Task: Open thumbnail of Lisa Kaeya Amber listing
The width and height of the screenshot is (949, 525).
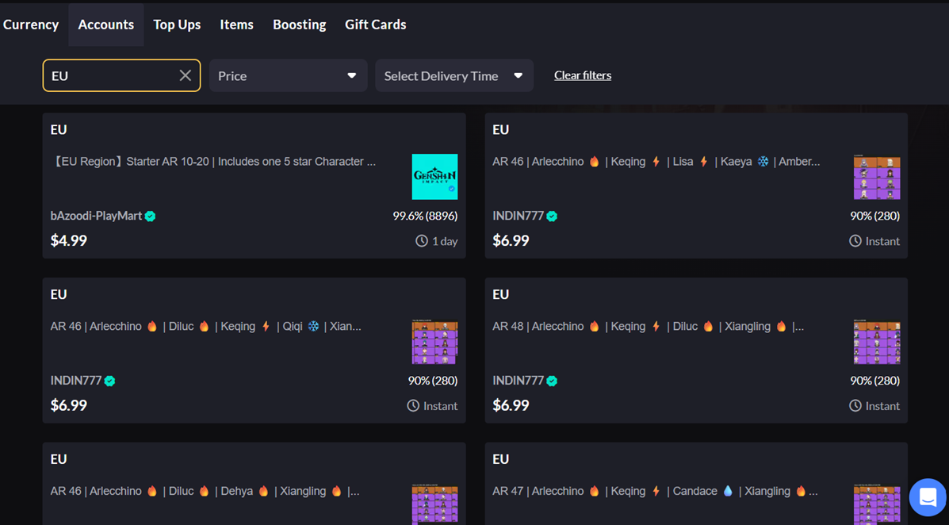Action: [876, 177]
